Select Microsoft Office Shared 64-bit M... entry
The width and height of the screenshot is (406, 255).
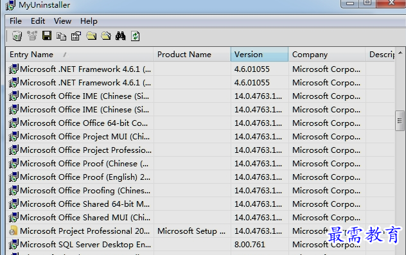(x=85, y=204)
